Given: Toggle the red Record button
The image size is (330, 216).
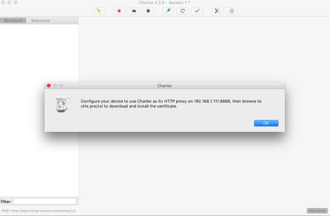Looking at the screenshot, I should click(x=119, y=11).
